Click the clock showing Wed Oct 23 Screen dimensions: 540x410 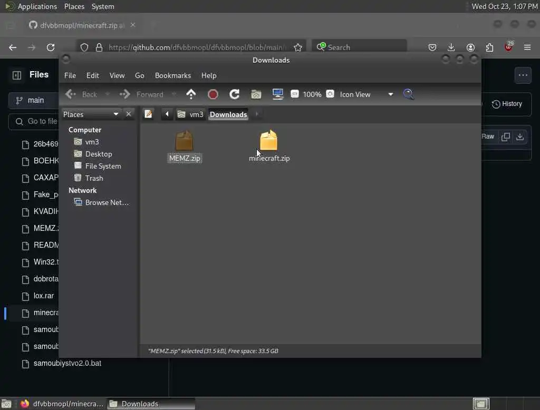pyautogui.click(x=505, y=6)
